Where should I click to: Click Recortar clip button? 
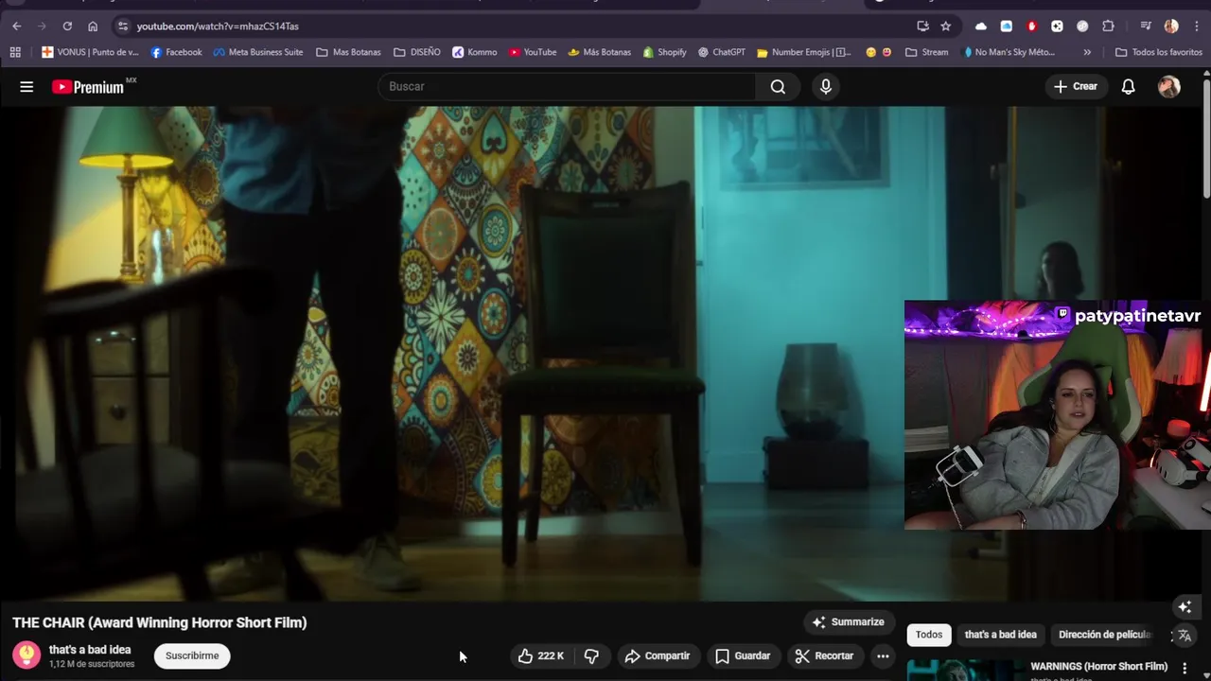point(824,655)
